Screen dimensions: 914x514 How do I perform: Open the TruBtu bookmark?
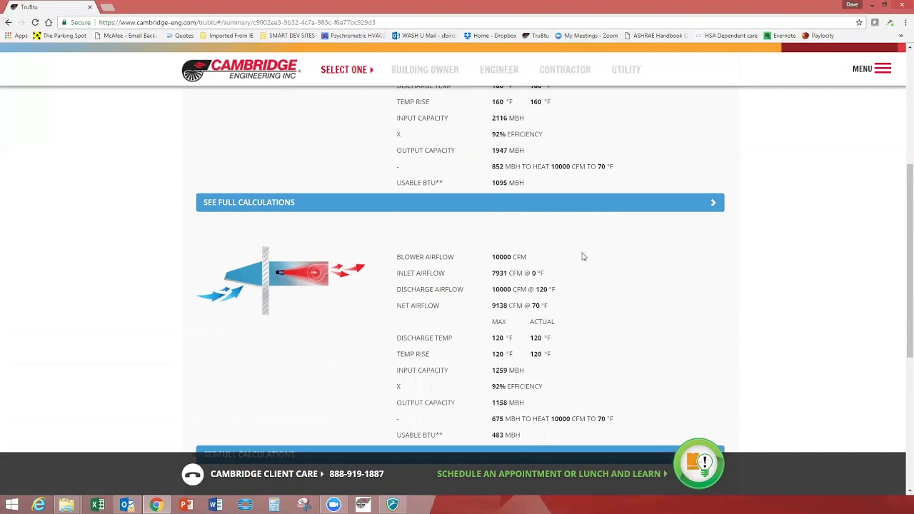click(x=536, y=36)
